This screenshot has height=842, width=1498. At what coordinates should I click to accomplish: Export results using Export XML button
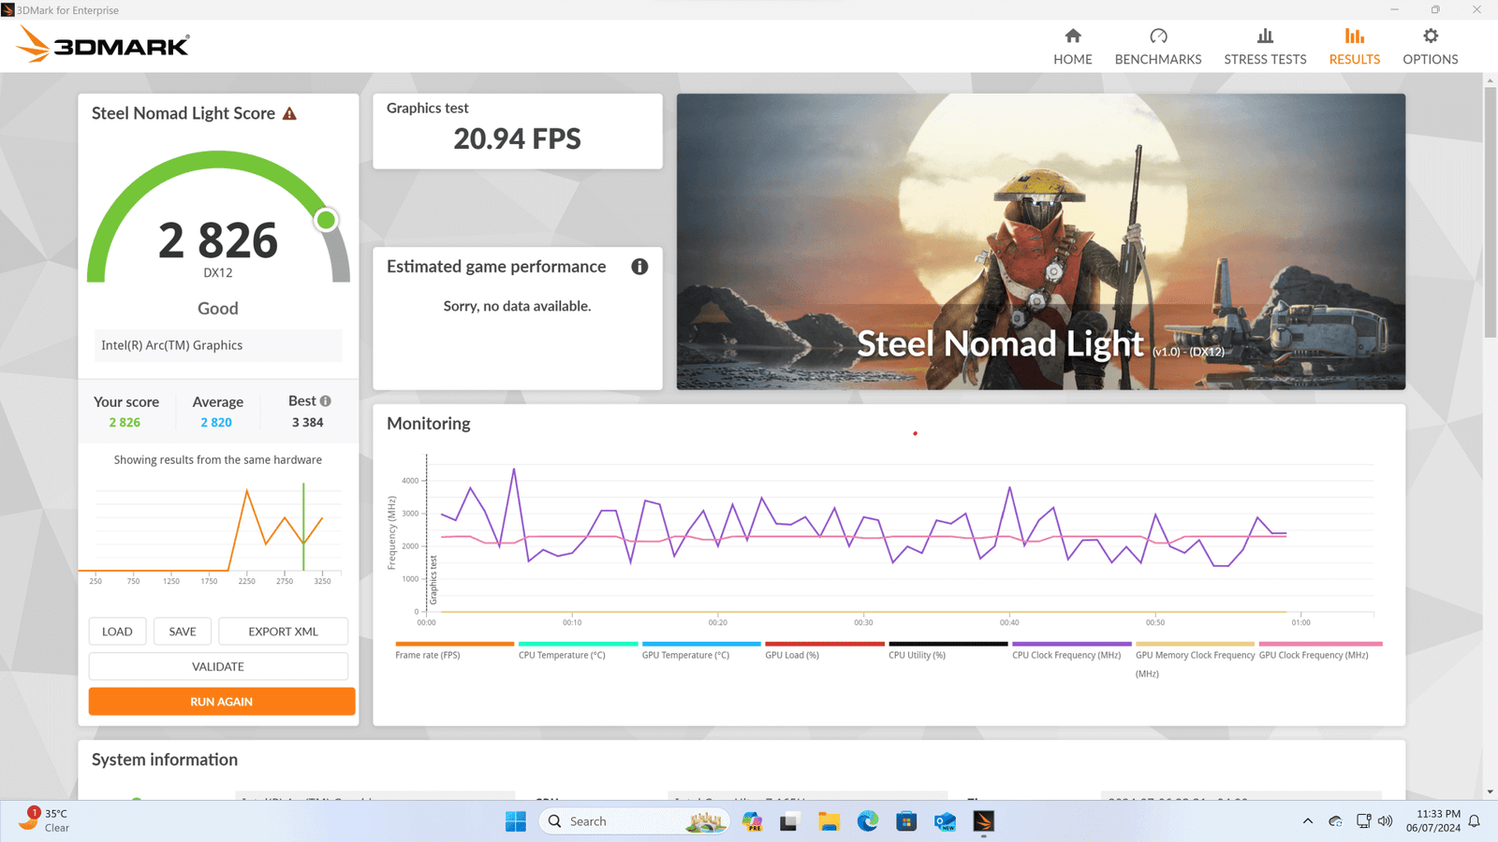(283, 631)
